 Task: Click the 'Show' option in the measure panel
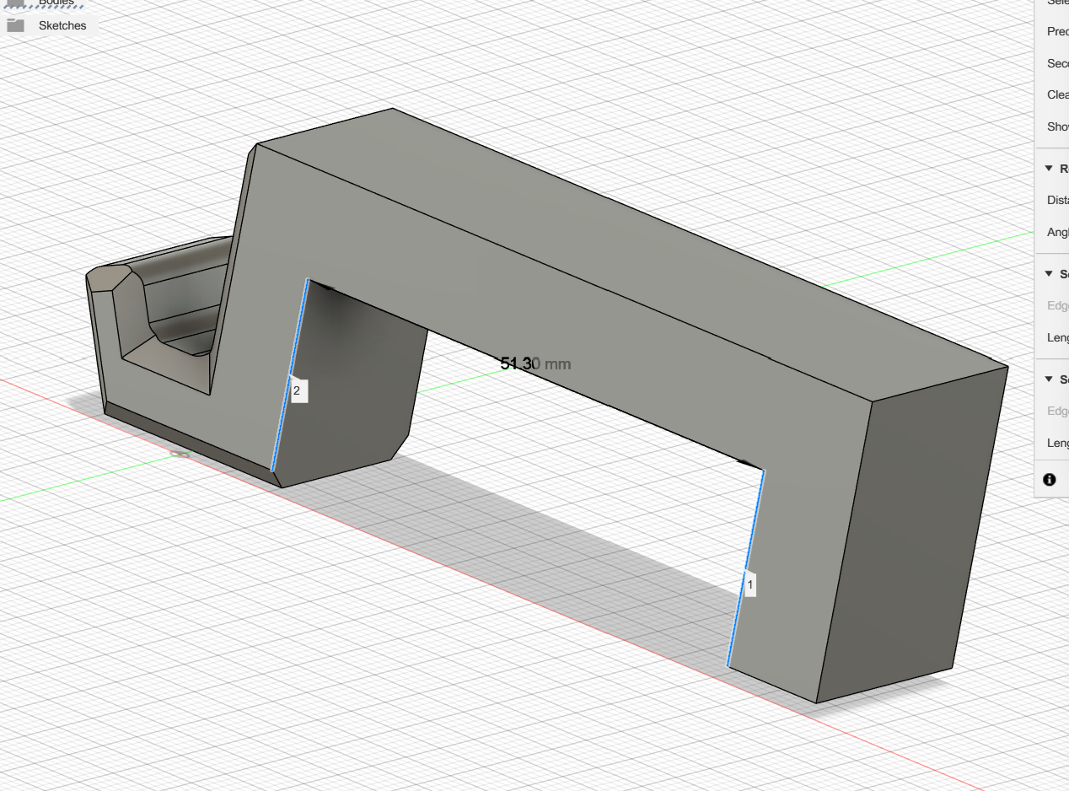point(1057,126)
